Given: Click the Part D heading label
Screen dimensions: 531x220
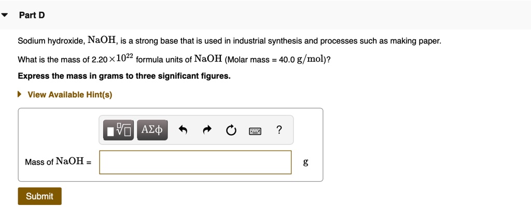Looking at the screenshot, I should [32, 15].
